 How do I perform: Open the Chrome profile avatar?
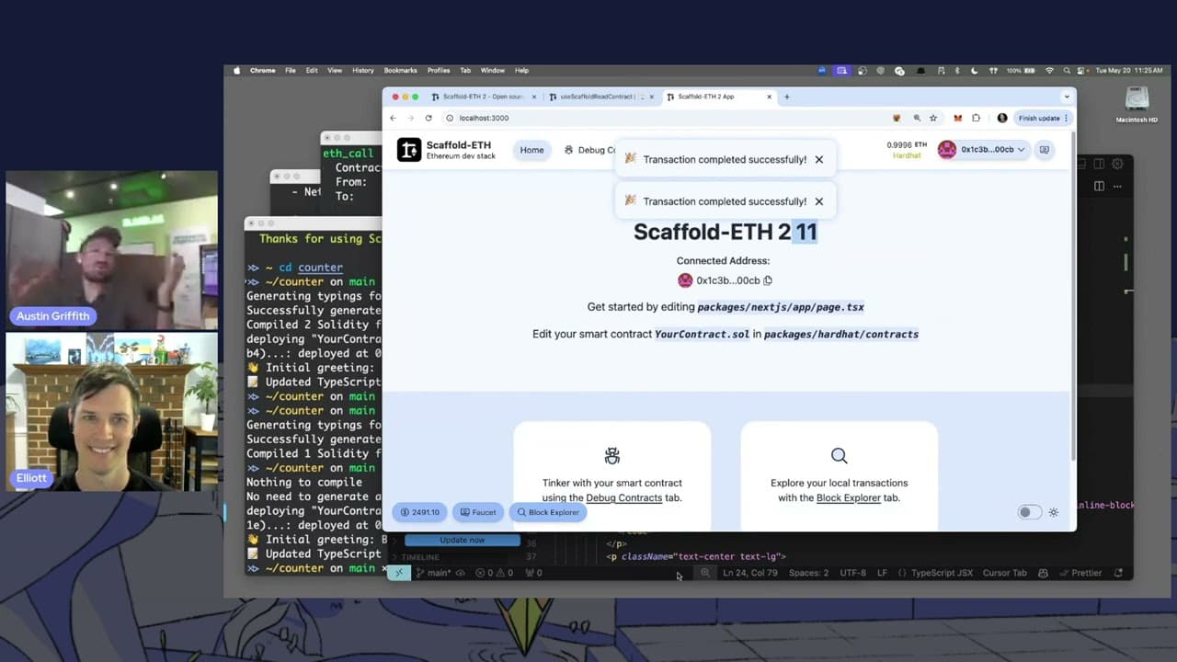click(x=1002, y=118)
